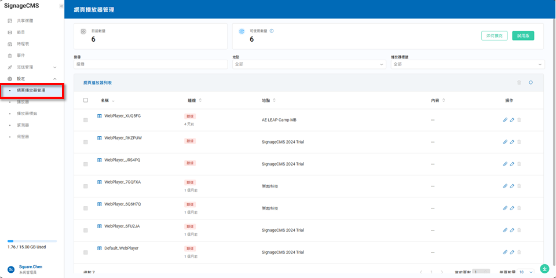Select checkbox for WebPlayer_7GQFXA row
Image resolution: width=556 pixels, height=278 pixels.
pyautogui.click(x=86, y=186)
